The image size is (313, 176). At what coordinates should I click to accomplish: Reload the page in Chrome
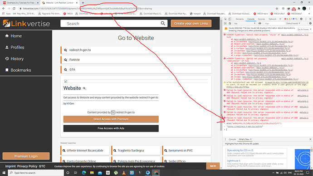coord(14,8)
